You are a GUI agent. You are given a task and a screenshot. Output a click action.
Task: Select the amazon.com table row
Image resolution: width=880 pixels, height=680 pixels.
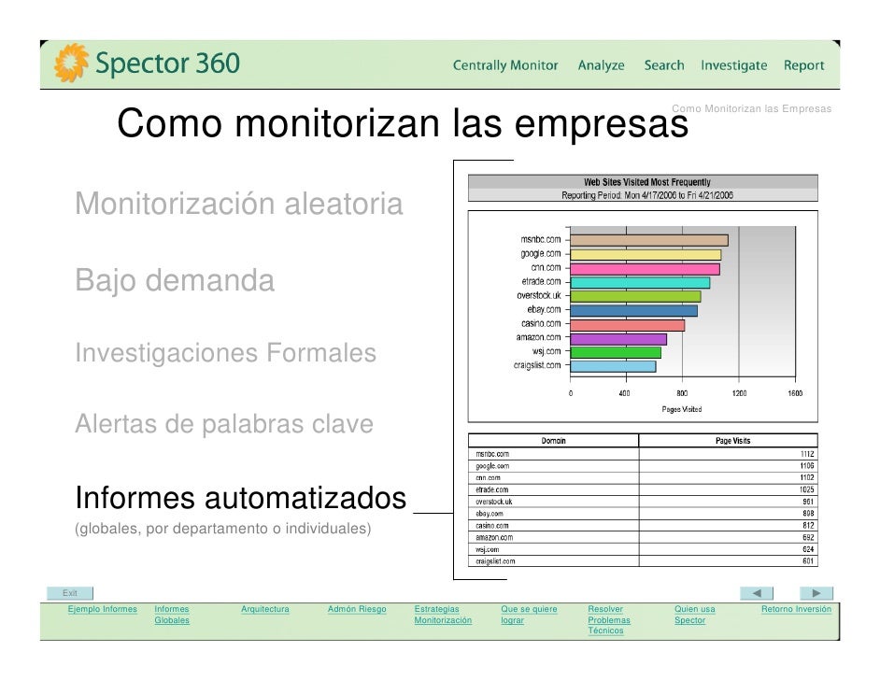[x=643, y=537]
